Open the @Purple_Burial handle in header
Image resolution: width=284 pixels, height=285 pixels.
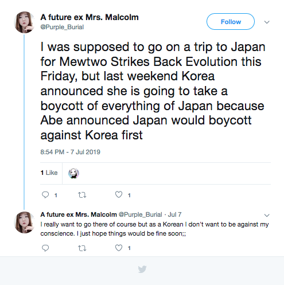point(62,27)
